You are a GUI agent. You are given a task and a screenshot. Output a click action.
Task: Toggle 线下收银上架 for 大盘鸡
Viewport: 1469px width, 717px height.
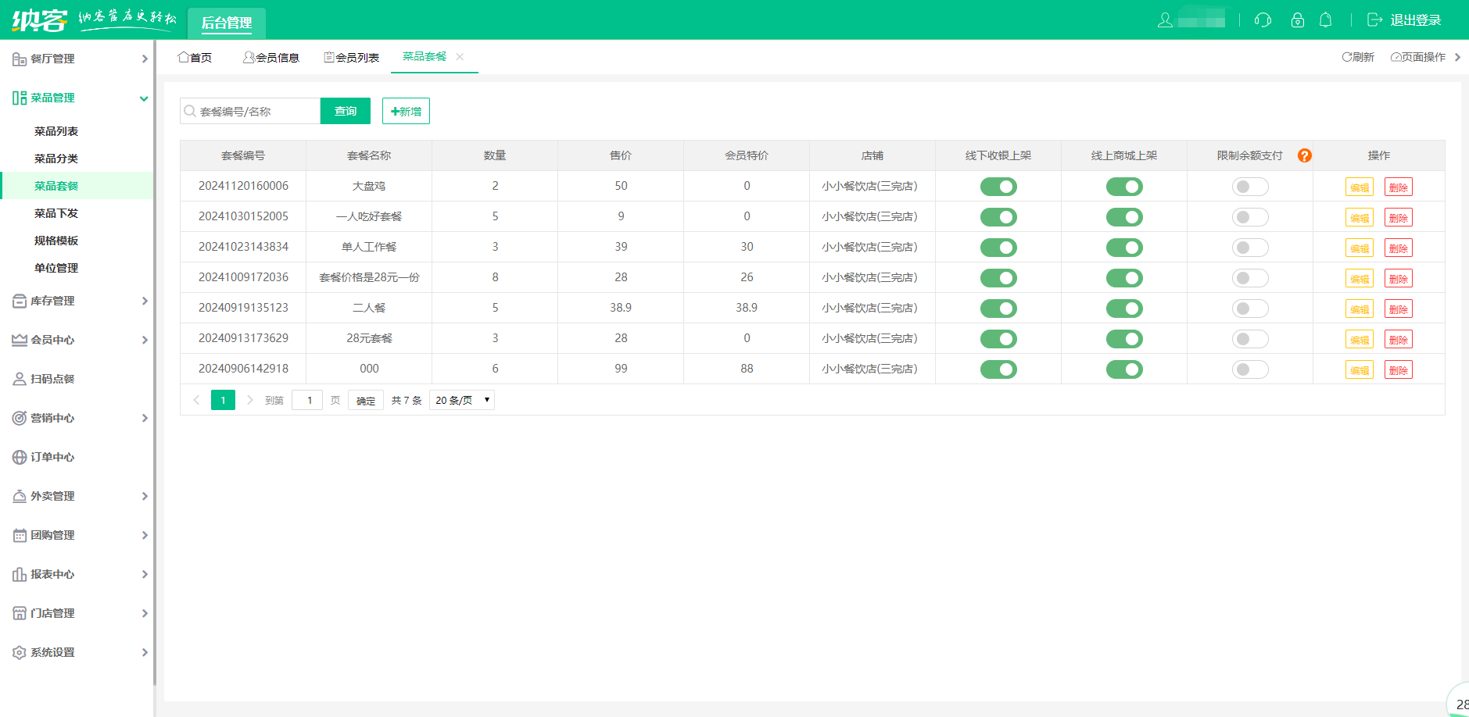tap(998, 187)
